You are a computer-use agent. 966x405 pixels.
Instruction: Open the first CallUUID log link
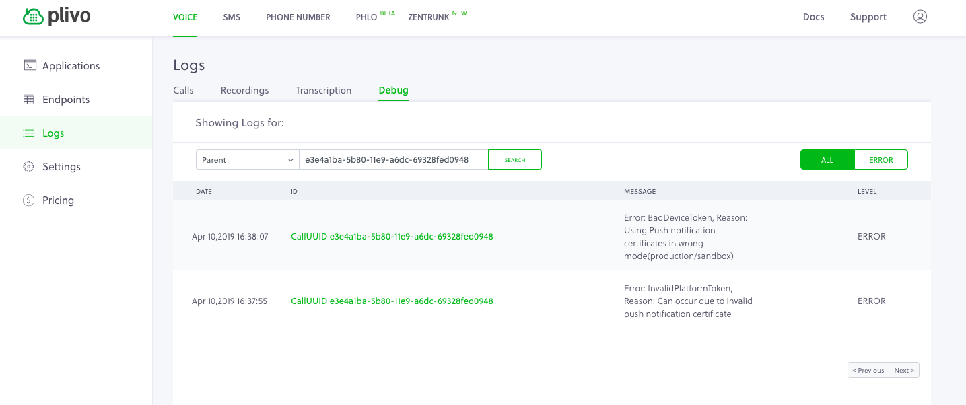(x=392, y=236)
